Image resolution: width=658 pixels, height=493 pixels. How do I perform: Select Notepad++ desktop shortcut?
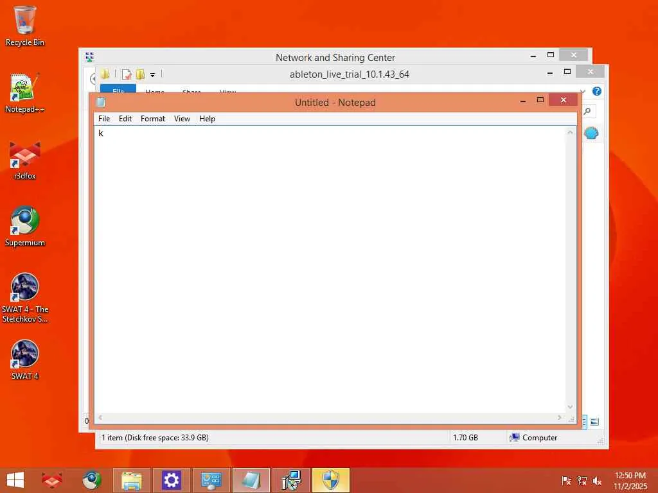tap(25, 93)
